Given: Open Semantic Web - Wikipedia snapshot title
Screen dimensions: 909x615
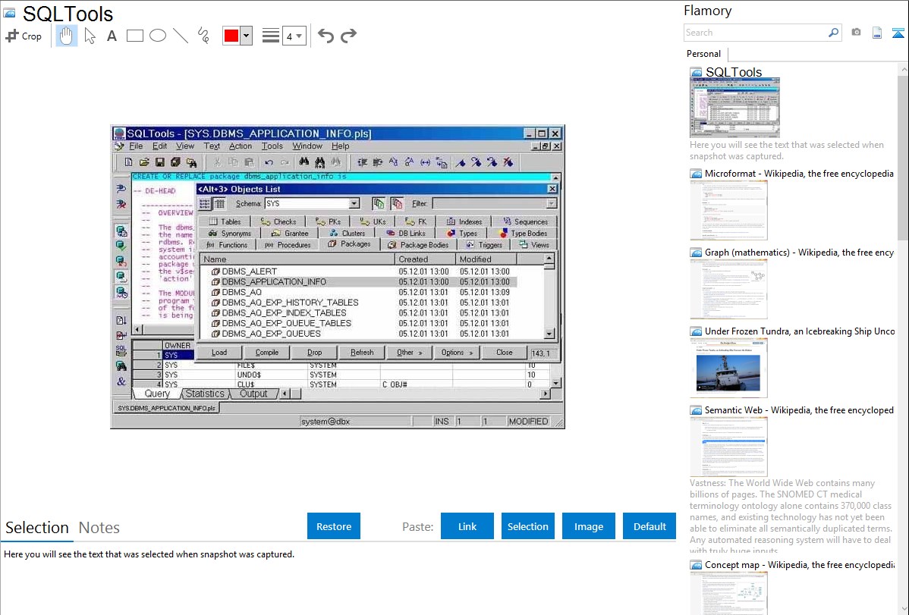Looking at the screenshot, I should tap(799, 409).
